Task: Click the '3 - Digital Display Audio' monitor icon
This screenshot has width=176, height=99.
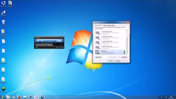Action: coord(98,33)
